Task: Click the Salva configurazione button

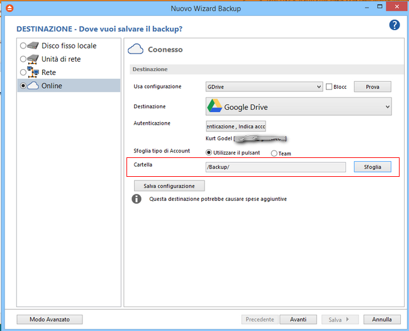Action: point(169,186)
